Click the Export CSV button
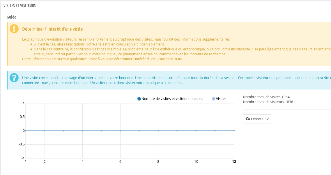The image size is (331, 175). click(x=257, y=119)
